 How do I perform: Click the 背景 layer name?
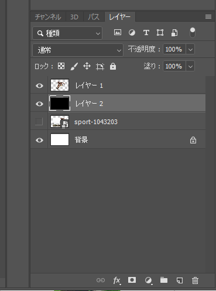coord(81,140)
